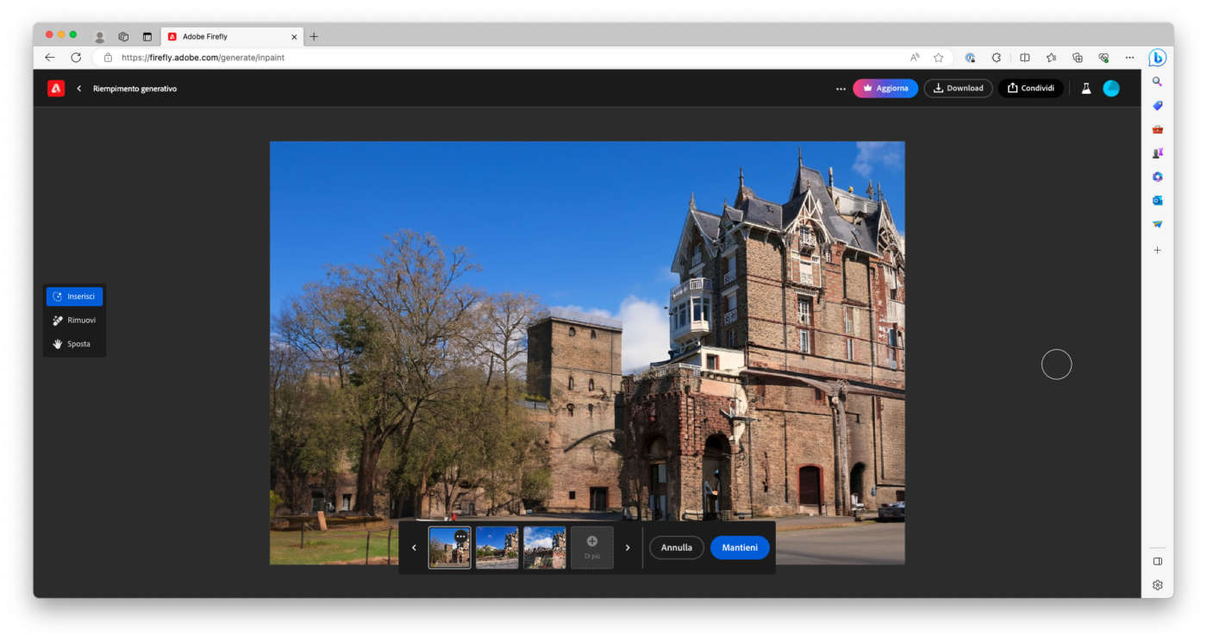Open the Drop paper plane icon in sidebar

pos(1157,224)
